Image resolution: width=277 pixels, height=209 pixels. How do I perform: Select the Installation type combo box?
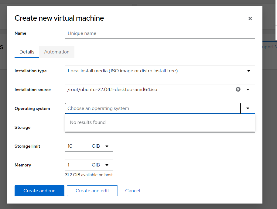click(158, 71)
